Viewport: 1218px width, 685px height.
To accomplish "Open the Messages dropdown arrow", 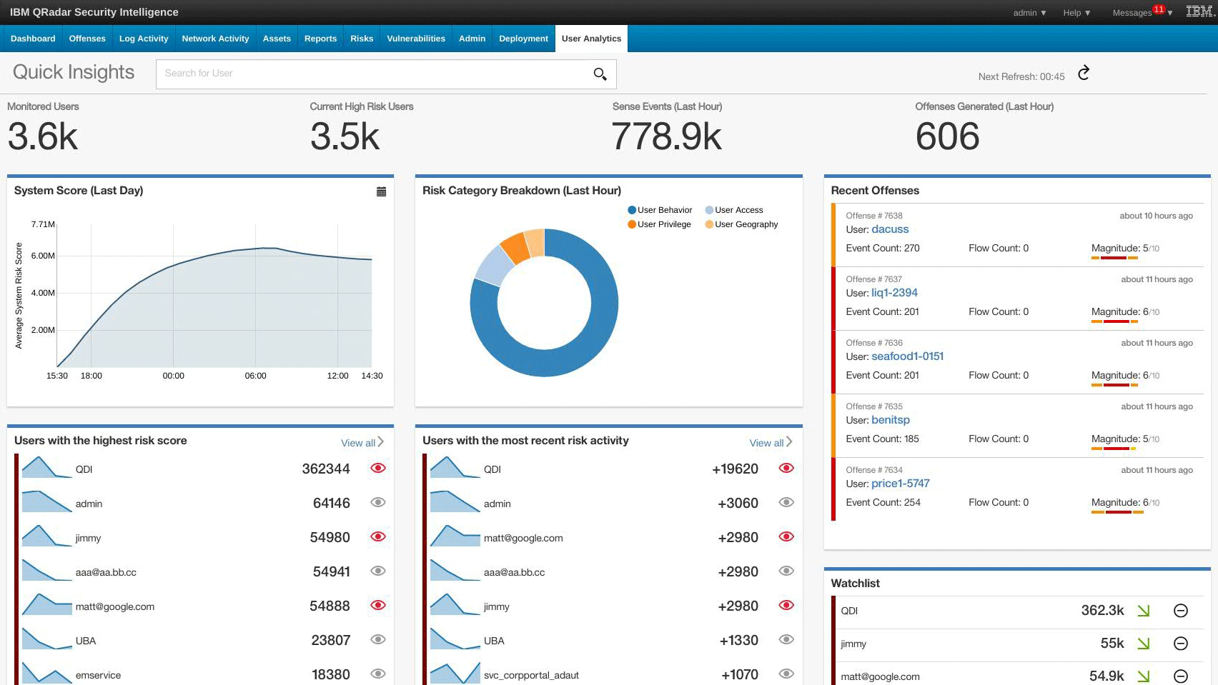I will [1170, 12].
